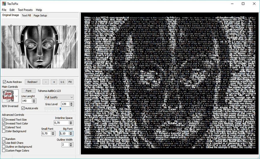Click the Interline Space input field
Image resolution: width=260 pixels, height=159 pixels.
[61, 123]
